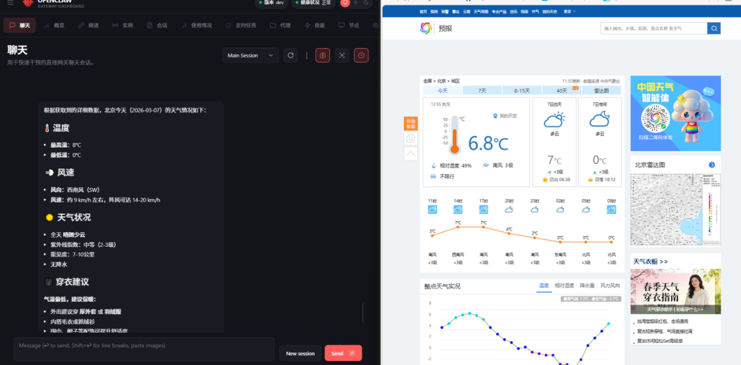The height and width of the screenshot is (365, 741).
Task: Click the blue arrow beside 北京雷达图
Action: click(x=711, y=165)
